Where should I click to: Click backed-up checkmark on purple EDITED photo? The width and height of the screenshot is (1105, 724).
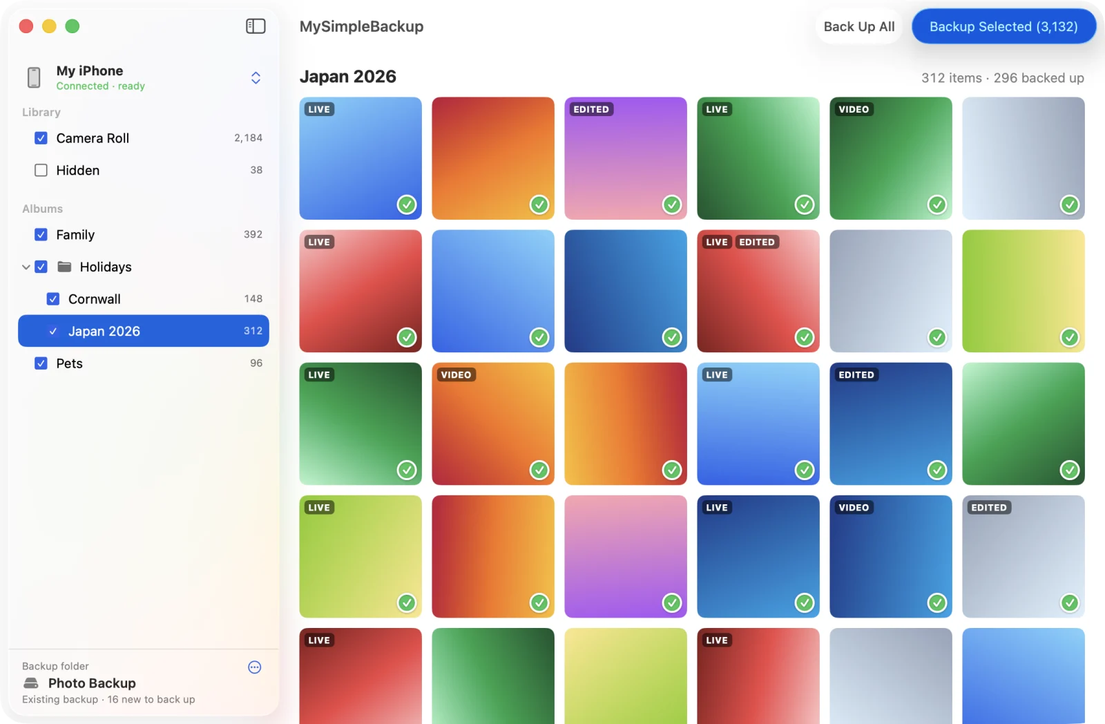[672, 204]
